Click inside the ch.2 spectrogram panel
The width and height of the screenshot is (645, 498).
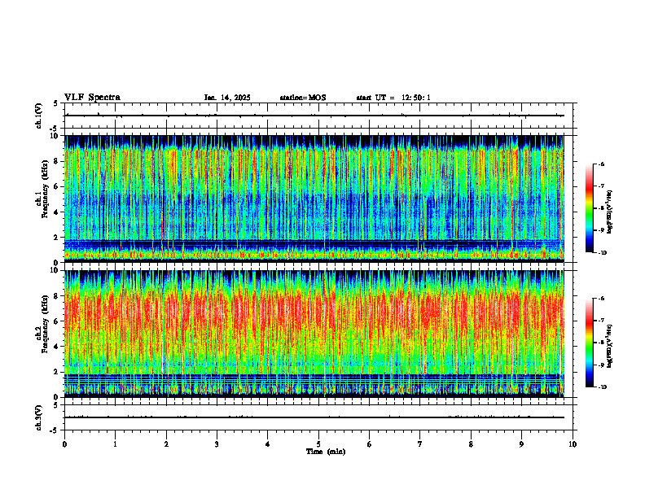click(314, 334)
